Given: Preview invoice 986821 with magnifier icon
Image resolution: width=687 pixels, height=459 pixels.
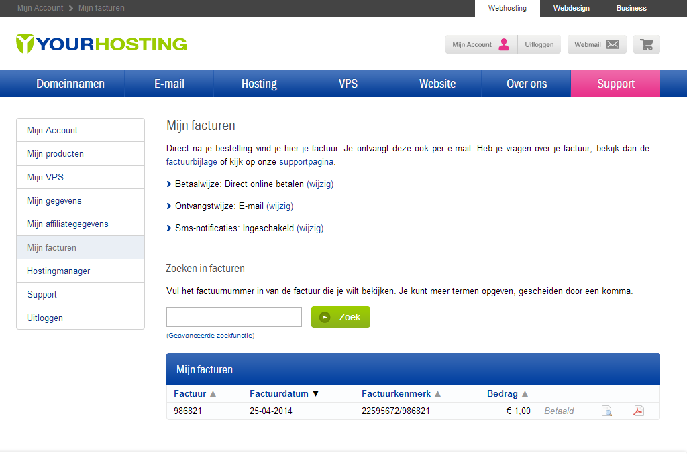Looking at the screenshot, I should point(606,411).
